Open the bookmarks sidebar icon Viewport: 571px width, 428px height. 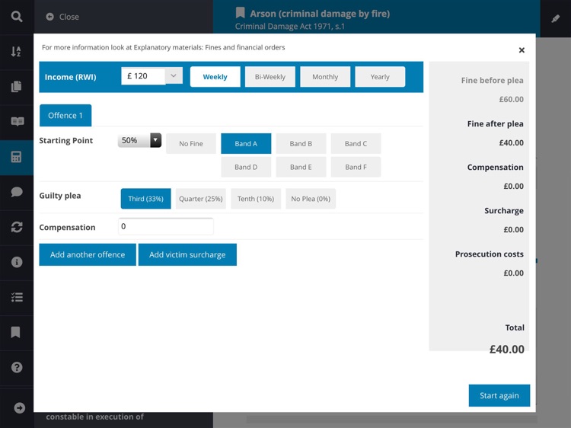tap(16, 332)
